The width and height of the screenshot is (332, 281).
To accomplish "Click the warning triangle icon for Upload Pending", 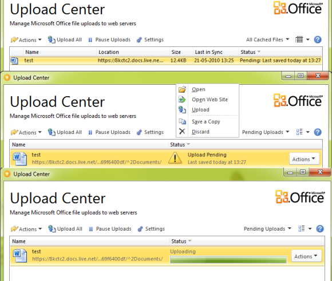I will [x=175, y=158].
